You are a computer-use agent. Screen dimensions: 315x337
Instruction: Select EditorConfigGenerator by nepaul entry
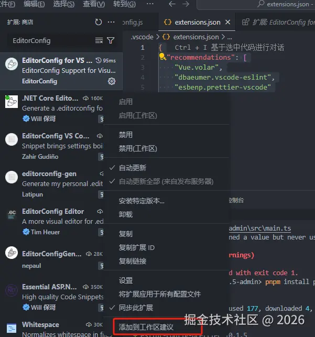[x=52, y=259]
